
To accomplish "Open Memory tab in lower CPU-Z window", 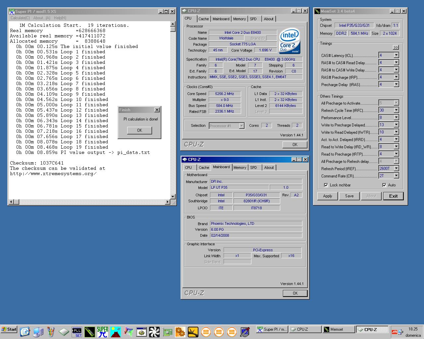I will [240, 168].
